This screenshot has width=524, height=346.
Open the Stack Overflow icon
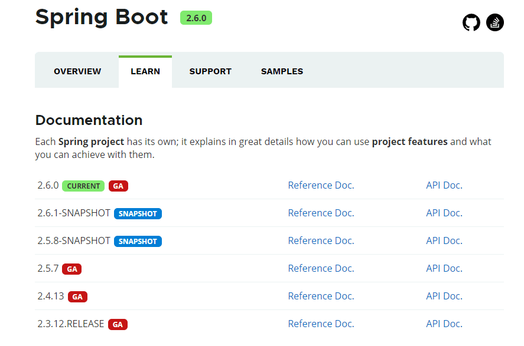(495, 23)
